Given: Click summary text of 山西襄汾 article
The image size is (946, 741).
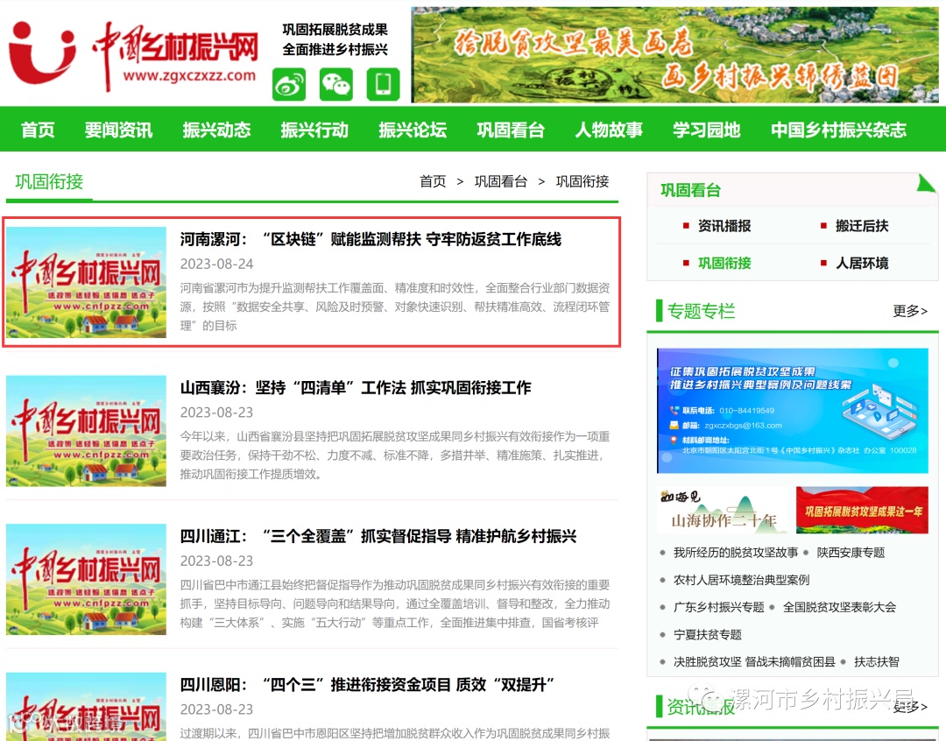Looking at the screenshot, I should coord(394,455).
